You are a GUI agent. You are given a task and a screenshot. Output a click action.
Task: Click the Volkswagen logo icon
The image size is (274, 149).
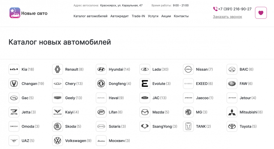tap(57, 141)
